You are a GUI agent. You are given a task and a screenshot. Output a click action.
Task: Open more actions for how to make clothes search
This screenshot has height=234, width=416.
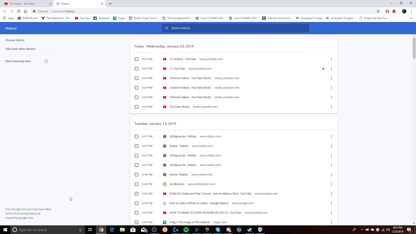[x=331, y=203]
